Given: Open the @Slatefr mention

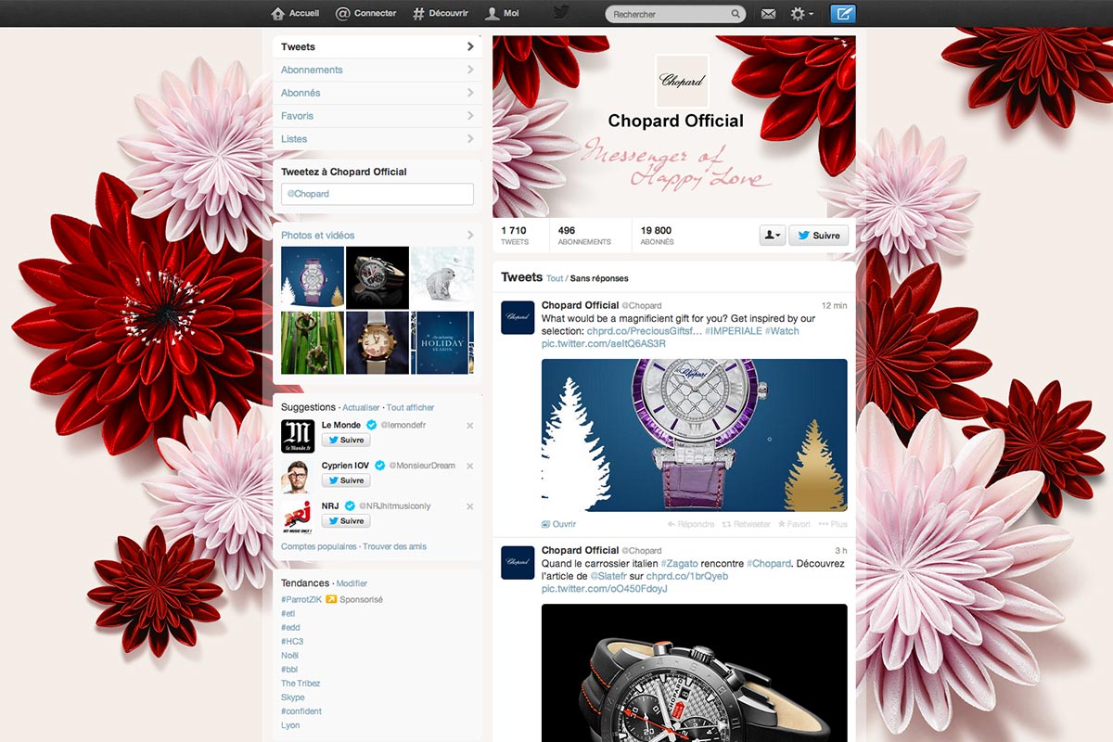Looking at the screenshot, I should [608, 576].
